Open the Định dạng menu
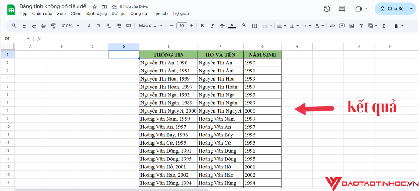This screenshot has height=191, width=420. click(x=96, y=14)
